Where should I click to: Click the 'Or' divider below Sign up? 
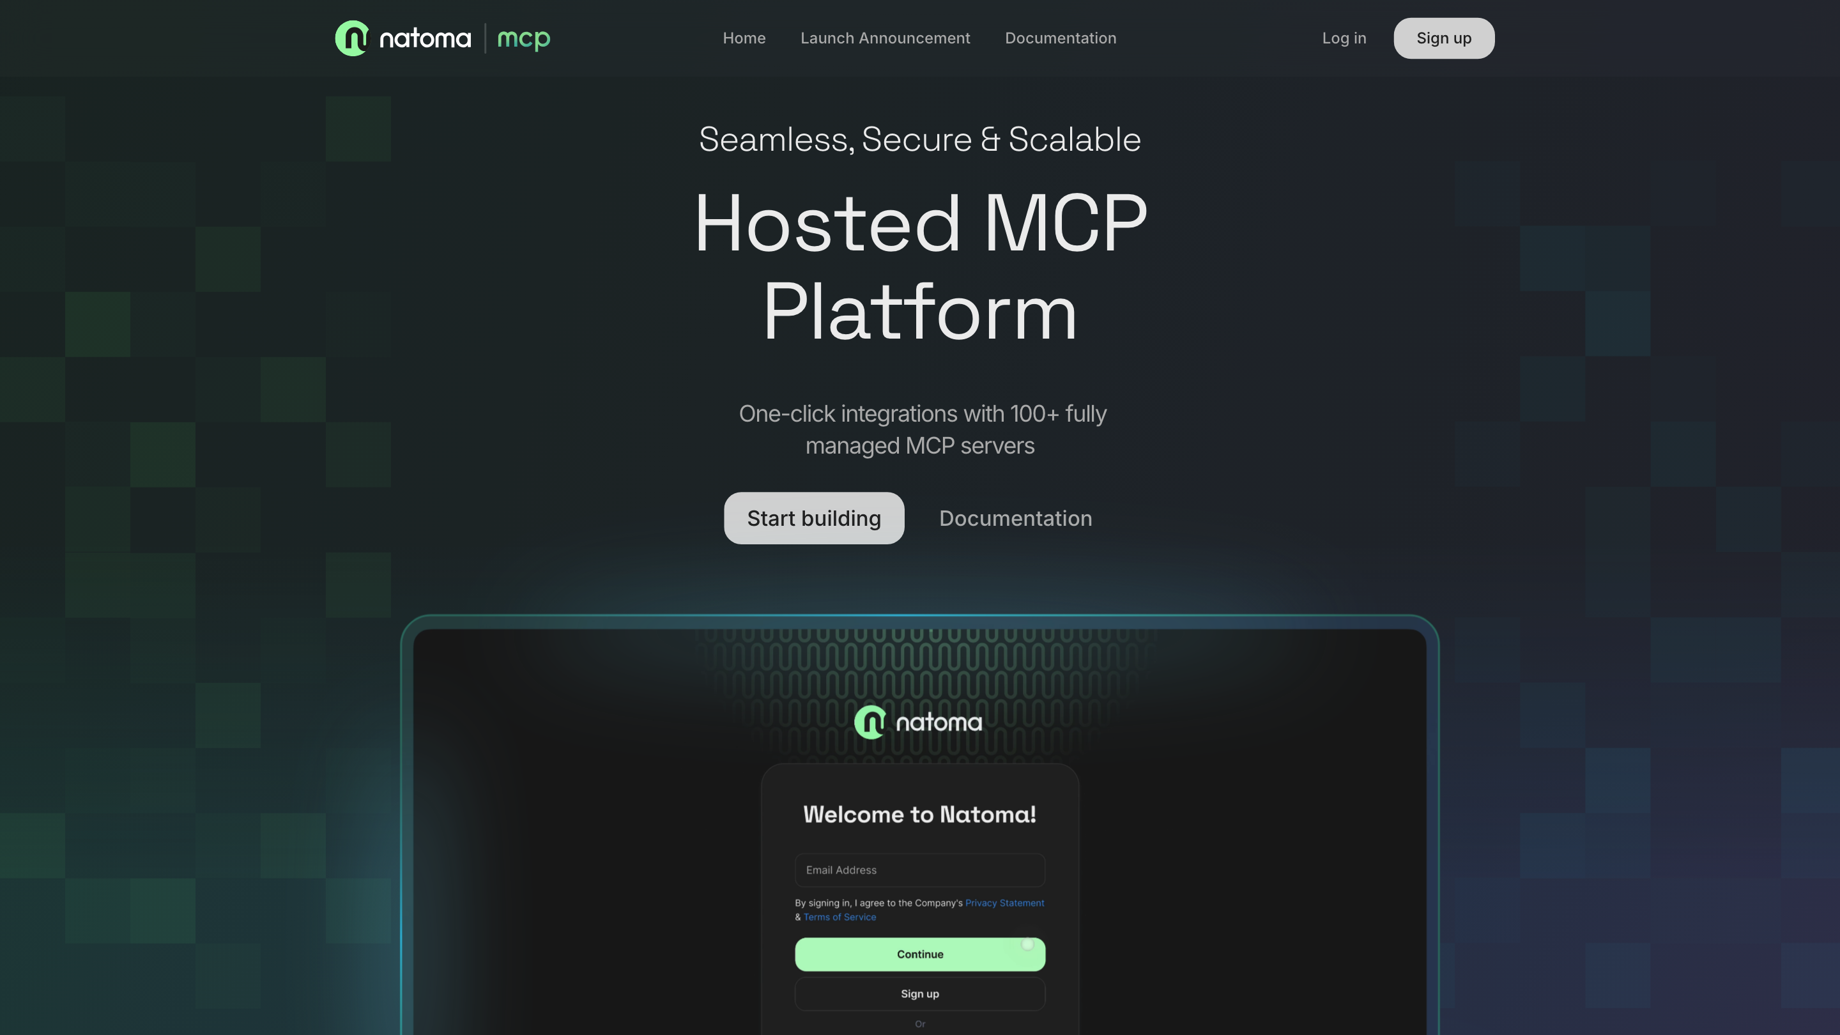[x=920, y=1023]
